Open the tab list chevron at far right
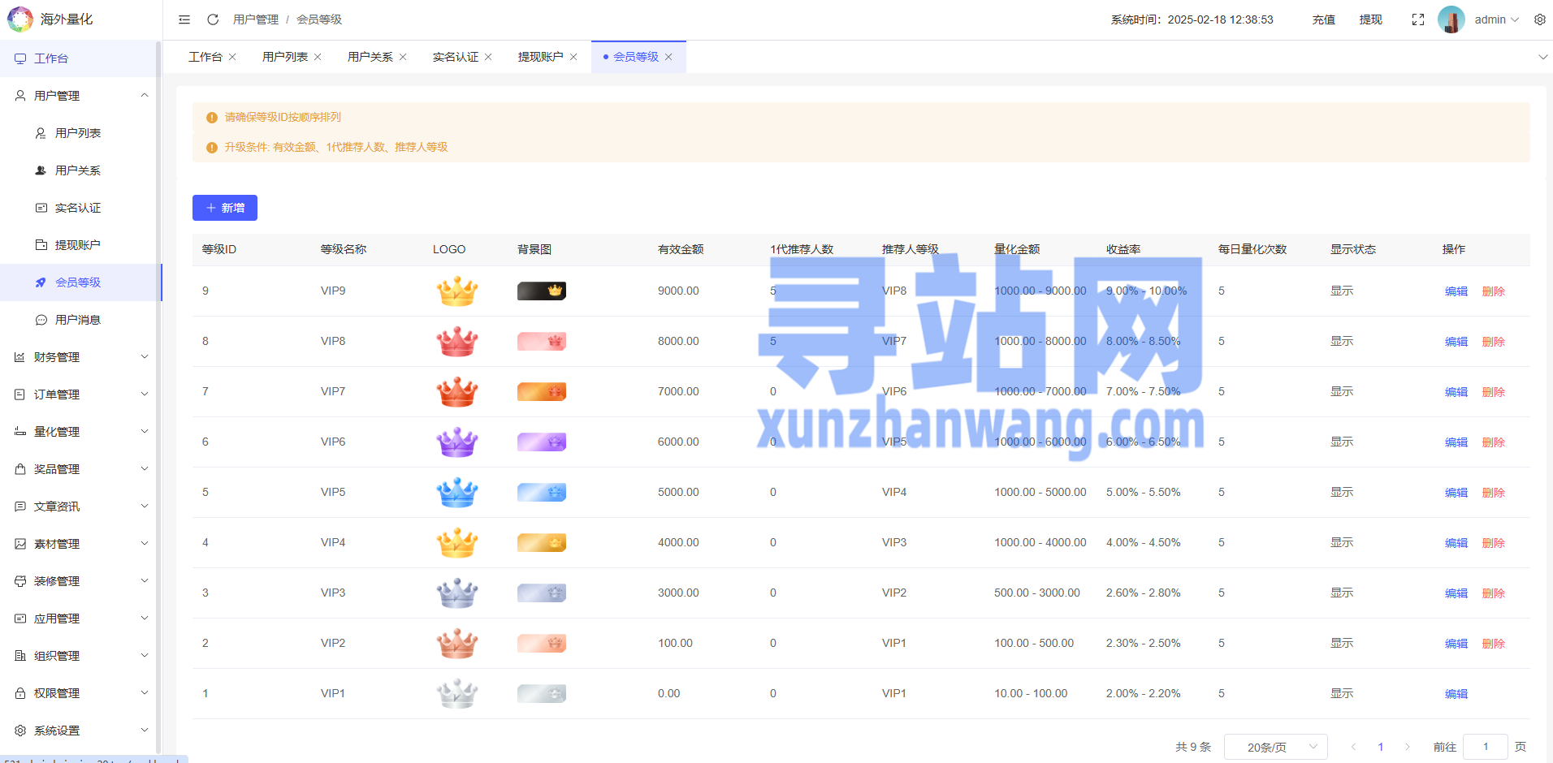 pos(1542,57)
